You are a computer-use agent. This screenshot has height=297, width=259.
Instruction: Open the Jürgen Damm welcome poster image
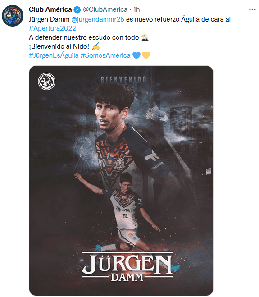(x=121, y=181)
